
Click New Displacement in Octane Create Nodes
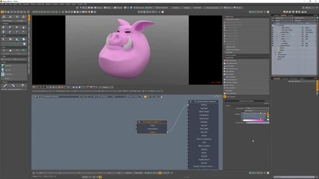(x=246, y=63)
